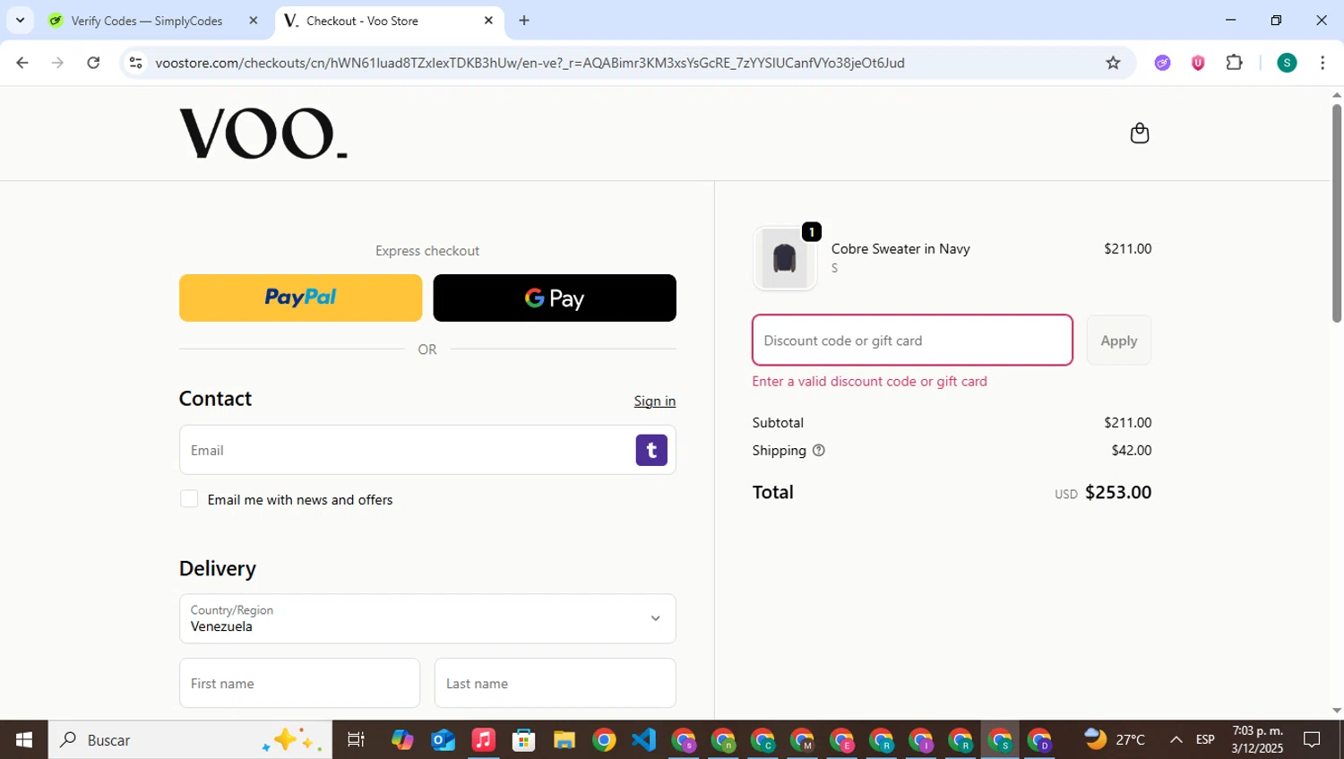Close the Verify Codes — SimplyCodes tab

click(x=254, y=21)
